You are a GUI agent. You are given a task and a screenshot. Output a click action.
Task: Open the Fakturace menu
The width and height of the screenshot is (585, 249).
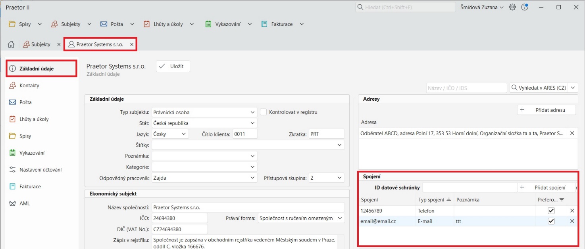point(282,24)
